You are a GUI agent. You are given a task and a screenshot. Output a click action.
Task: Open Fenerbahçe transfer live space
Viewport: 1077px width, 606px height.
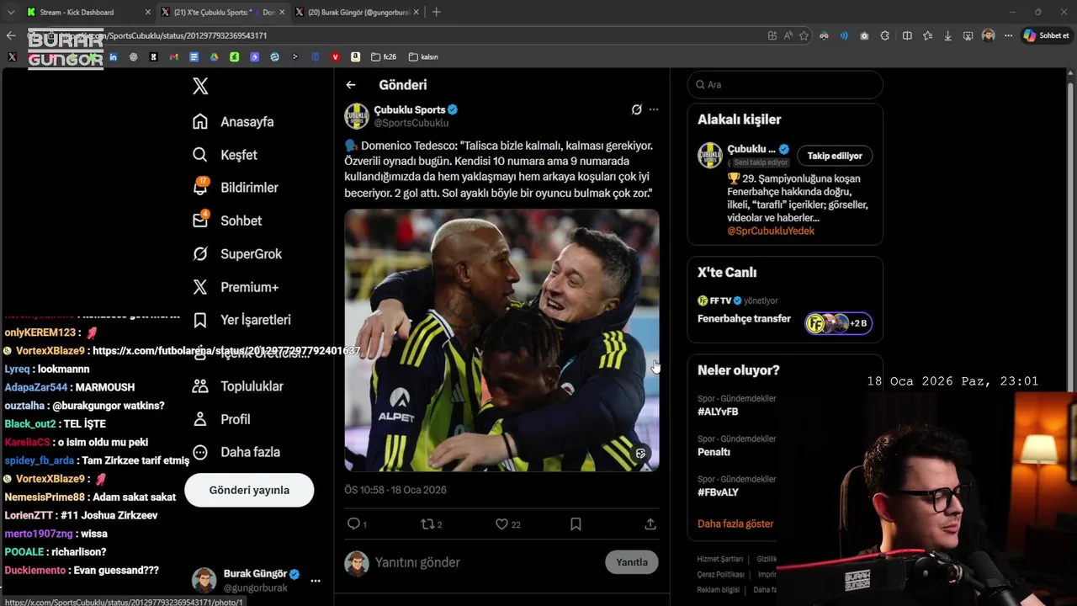744,319
